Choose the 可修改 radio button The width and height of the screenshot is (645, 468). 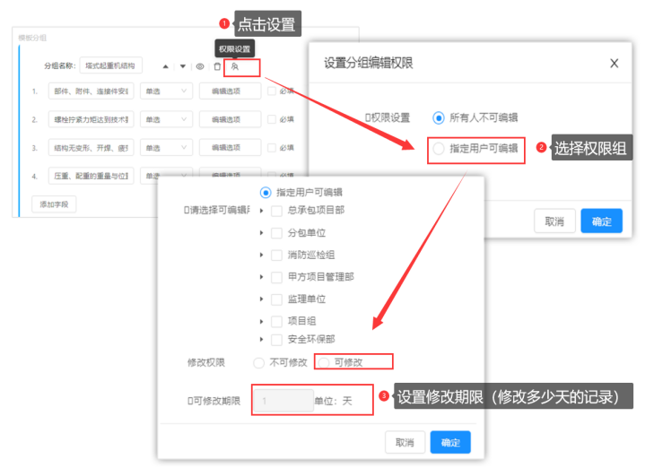click(x=324, y=362)
